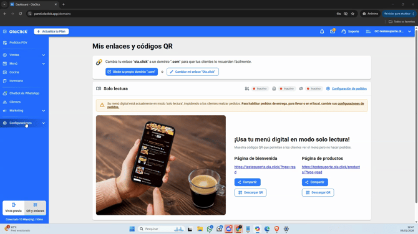Expand the Menú sidebar section
Screen dimensions: 418x234
(x=24, y=63)
